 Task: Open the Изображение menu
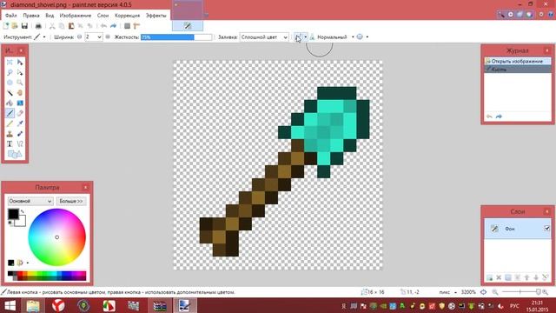pos(76,16)
